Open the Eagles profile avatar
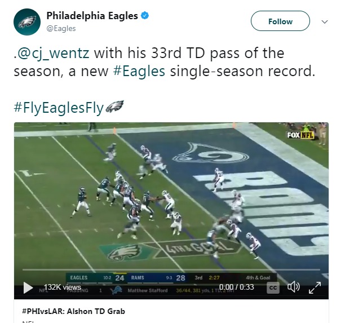This screenshot has width=345, height=323. tap(27, 22)
